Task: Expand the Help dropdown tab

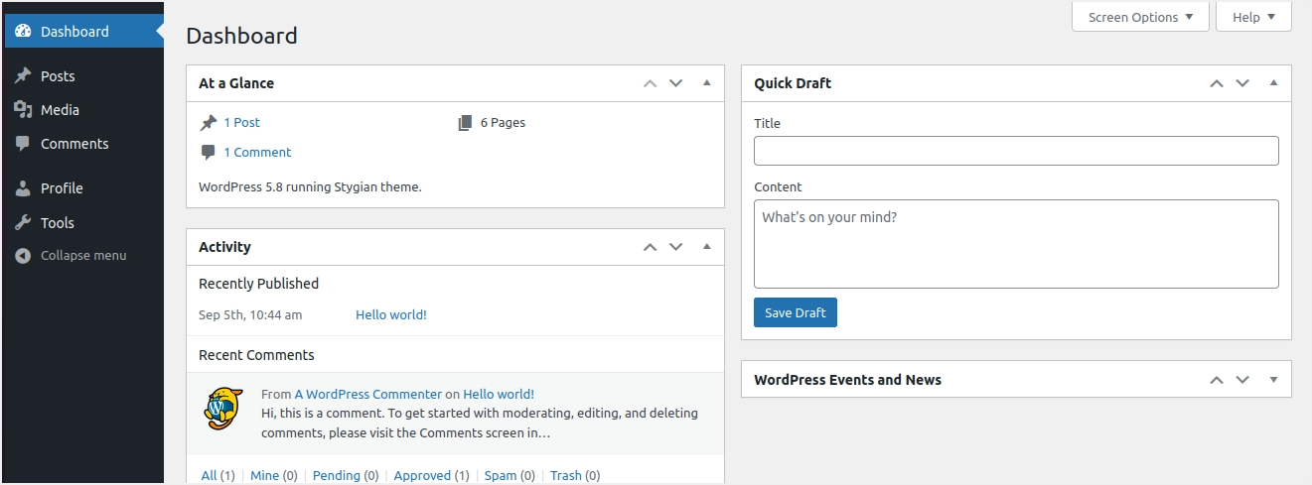Action: pyautogui.click(x=1252, y=17)
